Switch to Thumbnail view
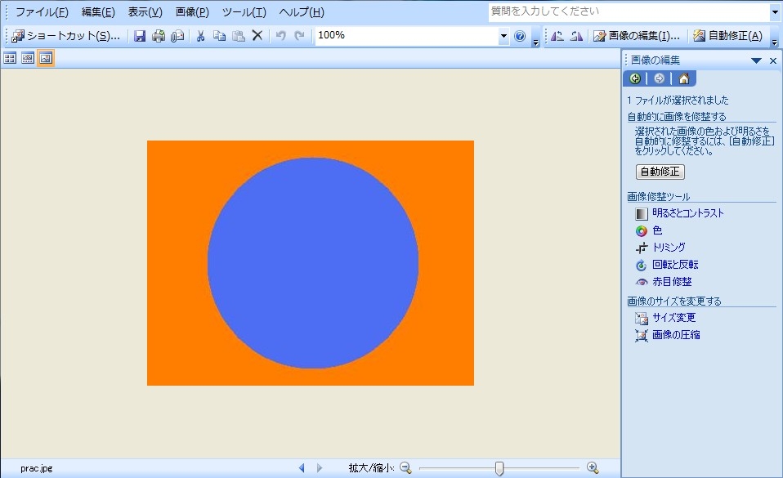 pos(10,58)
